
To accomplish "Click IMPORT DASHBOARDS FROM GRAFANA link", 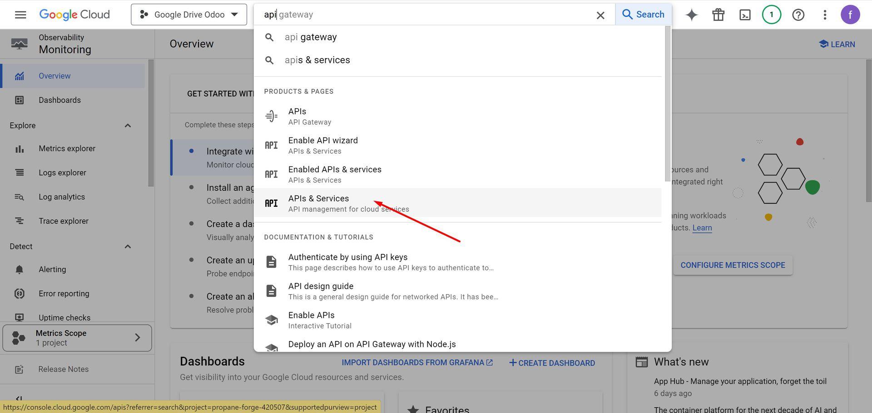I will [417, 363].
